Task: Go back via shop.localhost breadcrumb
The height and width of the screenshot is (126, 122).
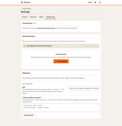Action: 27,8
